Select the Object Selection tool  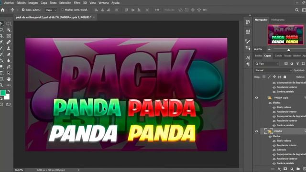[x=9, y=30]
